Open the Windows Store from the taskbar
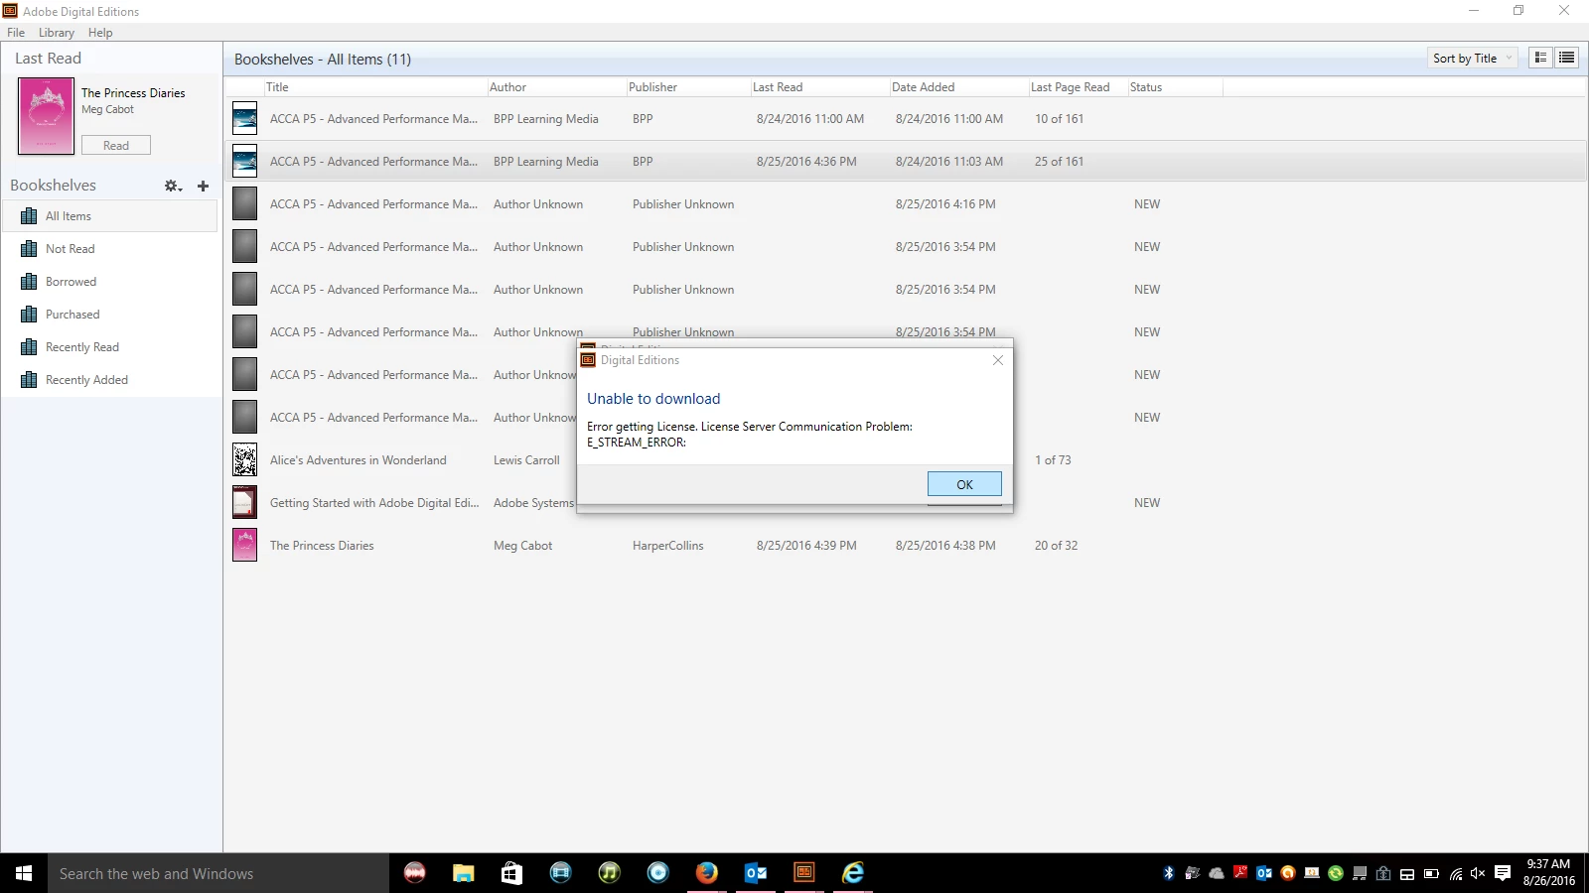 click(x=511, y=873)
